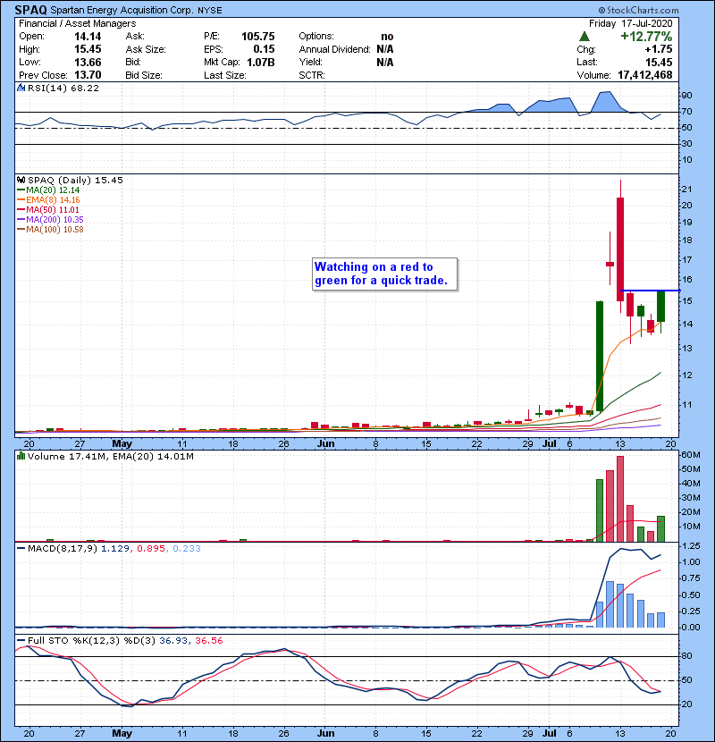
Task: Click the +12.77% percent change
Action: click(646, 36)
